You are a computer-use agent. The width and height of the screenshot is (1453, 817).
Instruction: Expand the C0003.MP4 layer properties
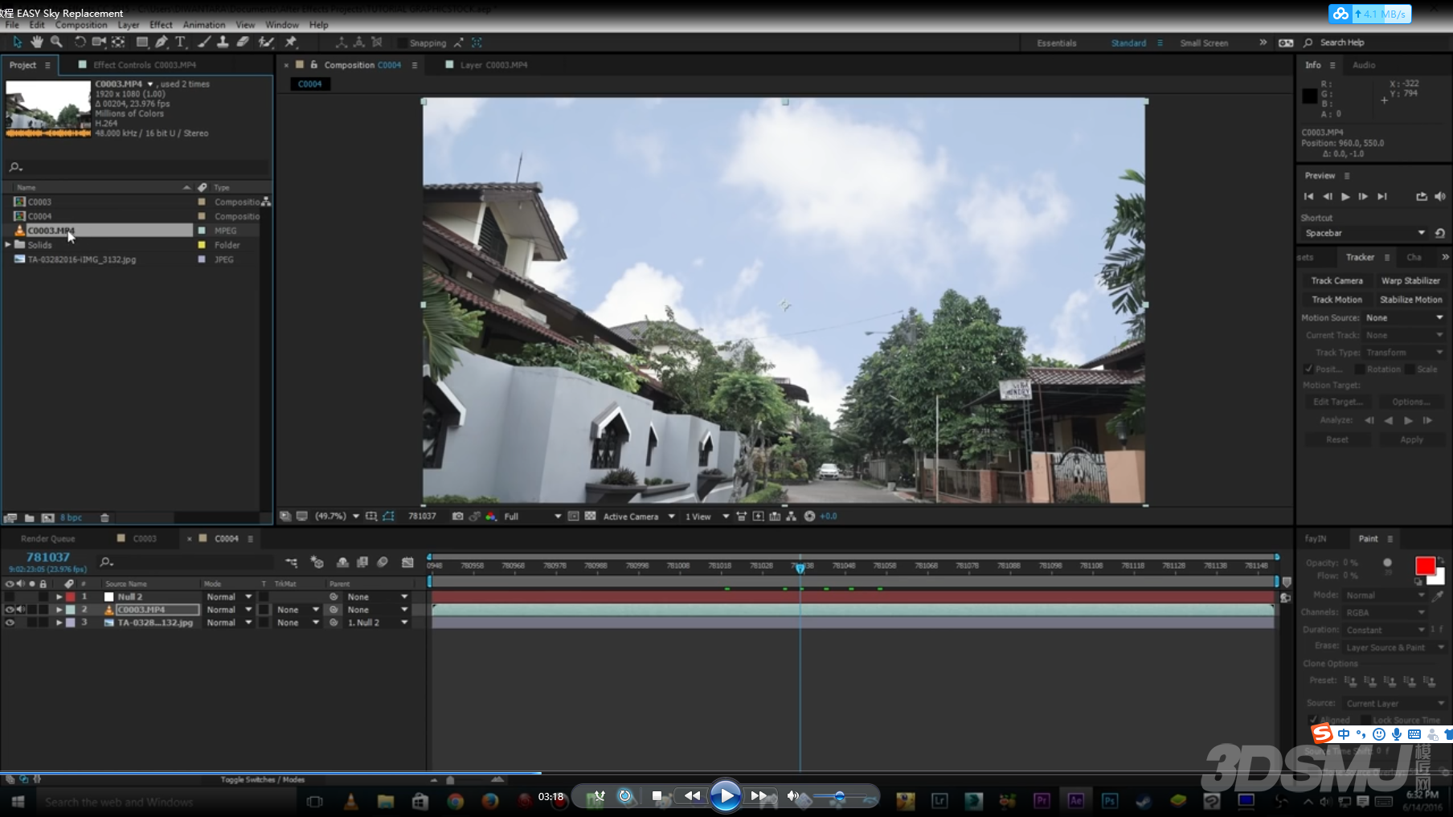coord(59,610)
